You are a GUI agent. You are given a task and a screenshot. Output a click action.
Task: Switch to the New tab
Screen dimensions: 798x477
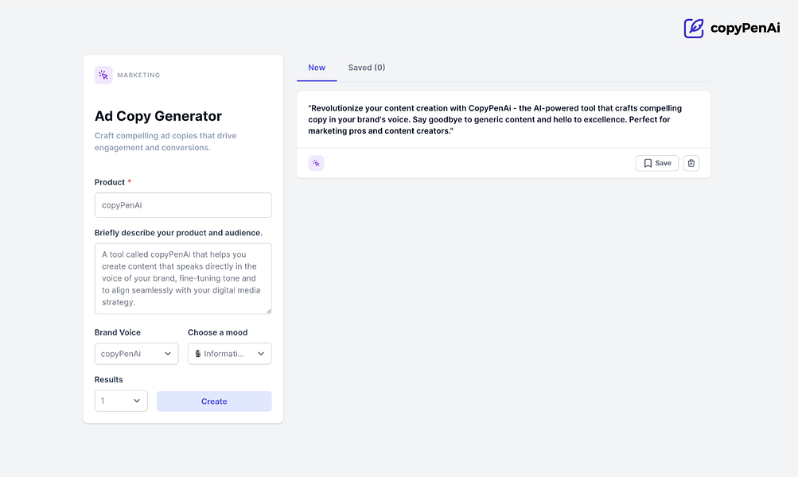(317, 68)
